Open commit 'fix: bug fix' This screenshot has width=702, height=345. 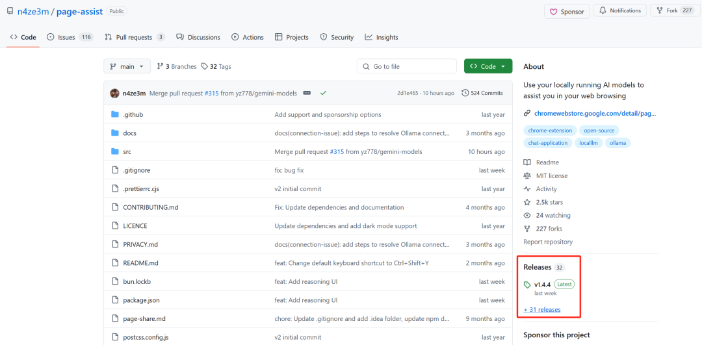pyautogui.click(x=289, y=170)
